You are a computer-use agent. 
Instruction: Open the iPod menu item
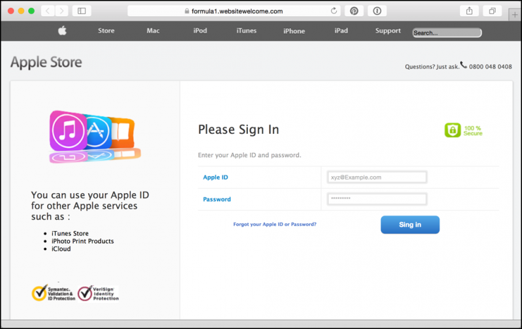(200, 31)
